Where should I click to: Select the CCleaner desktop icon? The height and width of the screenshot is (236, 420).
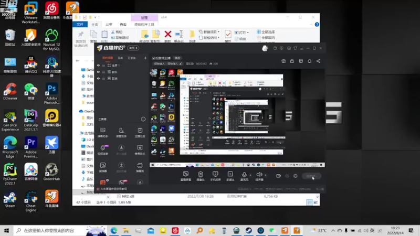coord(10,91)
